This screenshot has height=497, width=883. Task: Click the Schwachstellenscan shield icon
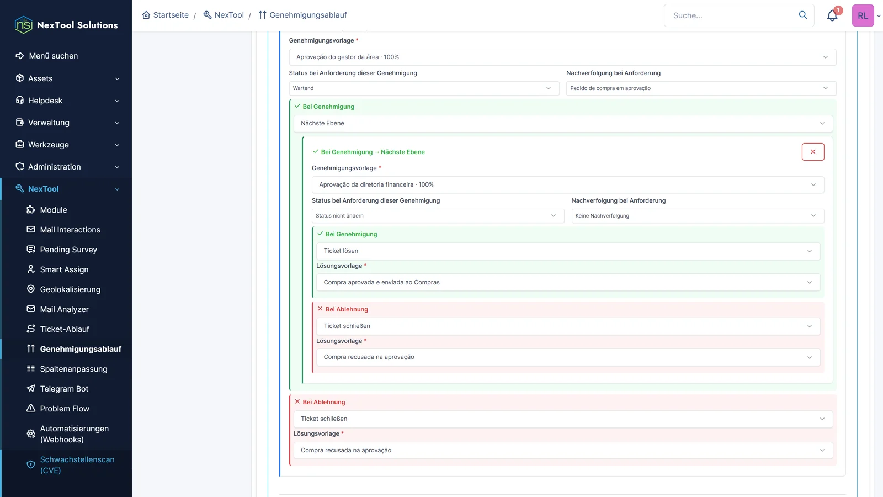tap(31, 465)
